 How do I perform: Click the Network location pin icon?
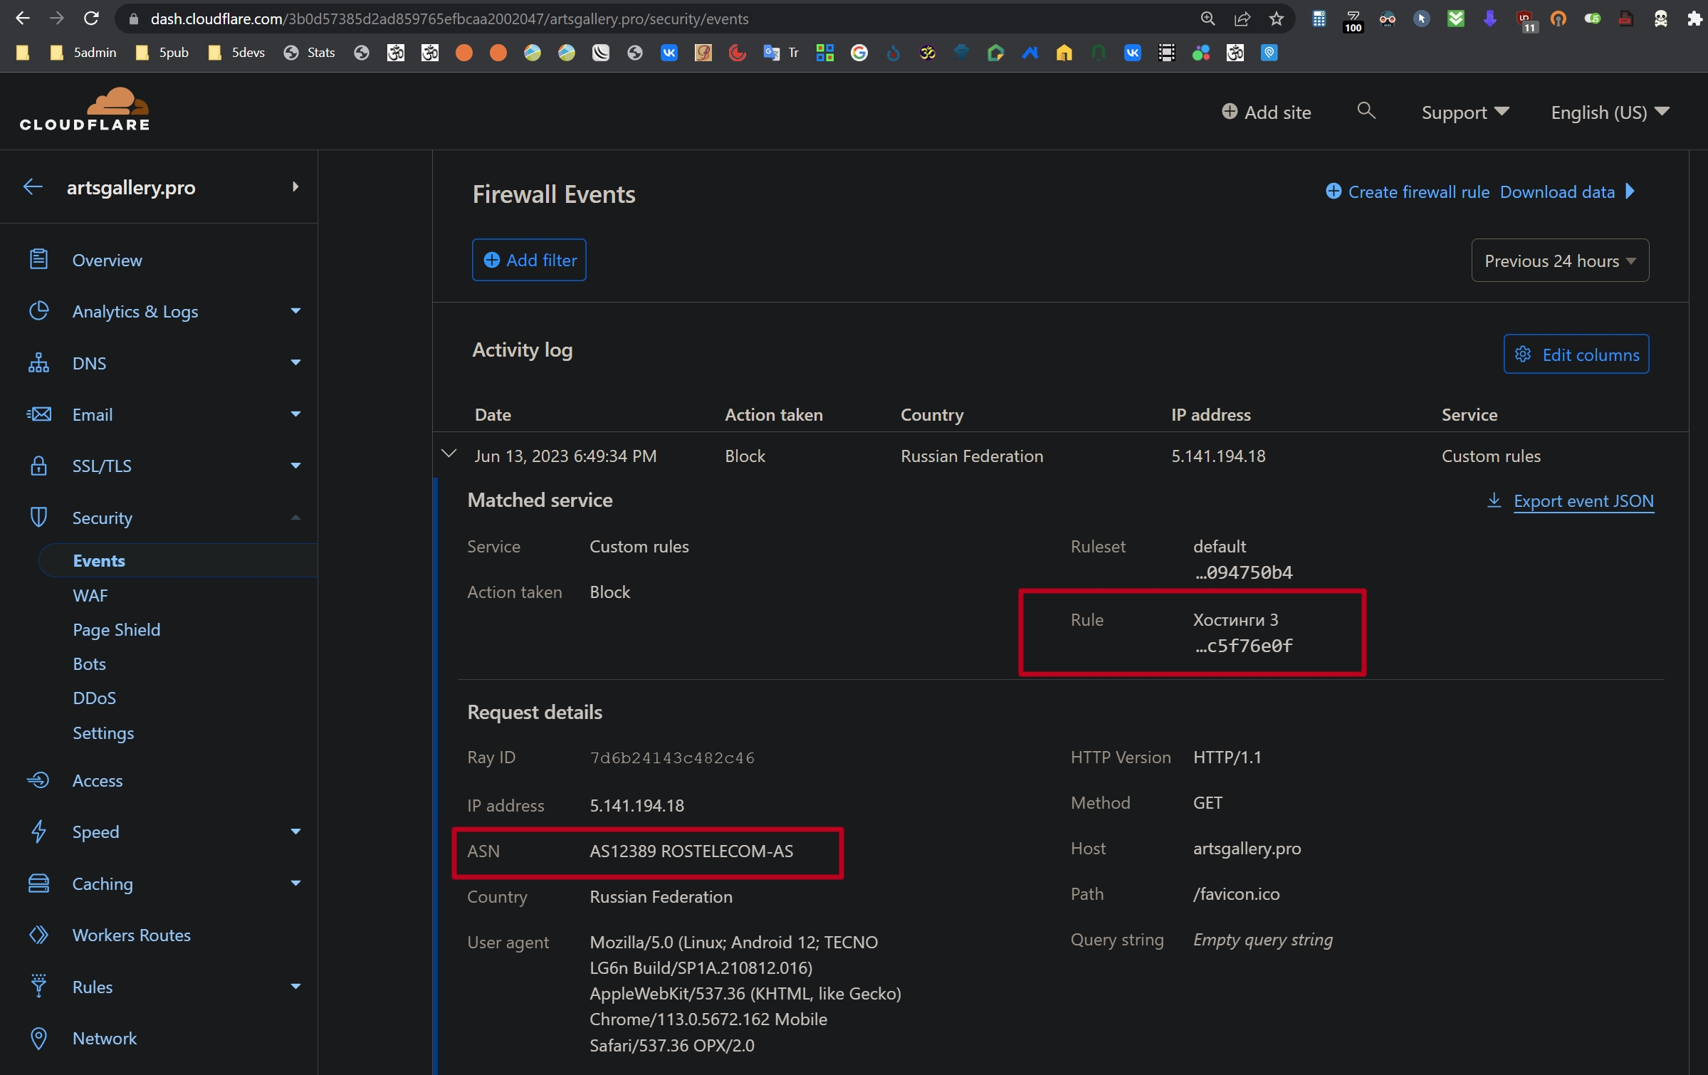tap(38, 1038)
